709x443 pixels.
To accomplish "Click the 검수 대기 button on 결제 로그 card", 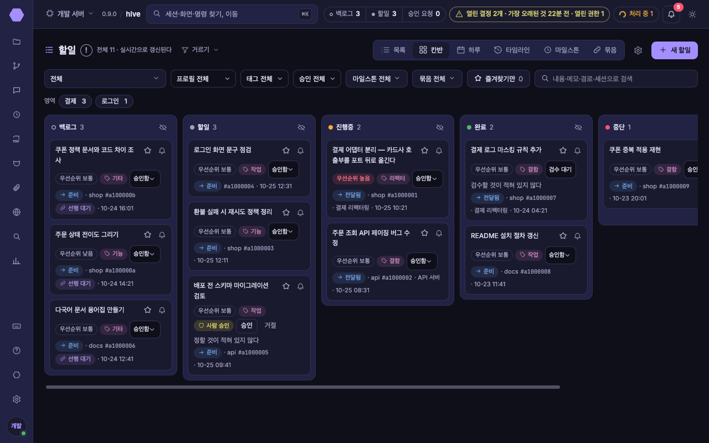I will (561, 169).
